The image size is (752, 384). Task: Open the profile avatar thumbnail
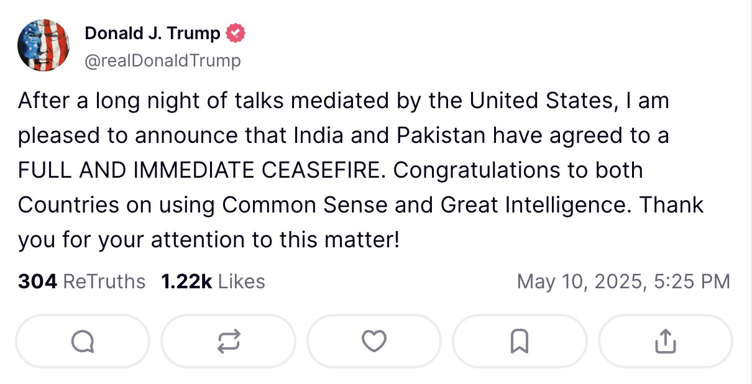point(43,45)
